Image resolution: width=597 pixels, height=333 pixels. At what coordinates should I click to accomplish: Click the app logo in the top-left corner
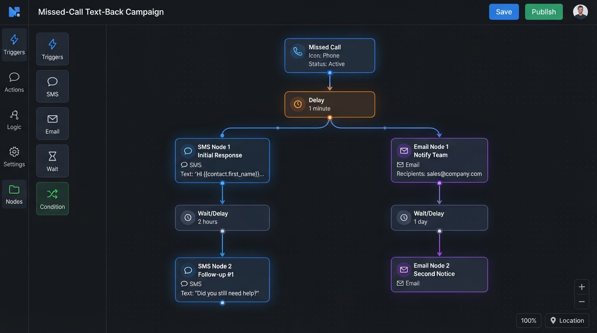point(14,12)
